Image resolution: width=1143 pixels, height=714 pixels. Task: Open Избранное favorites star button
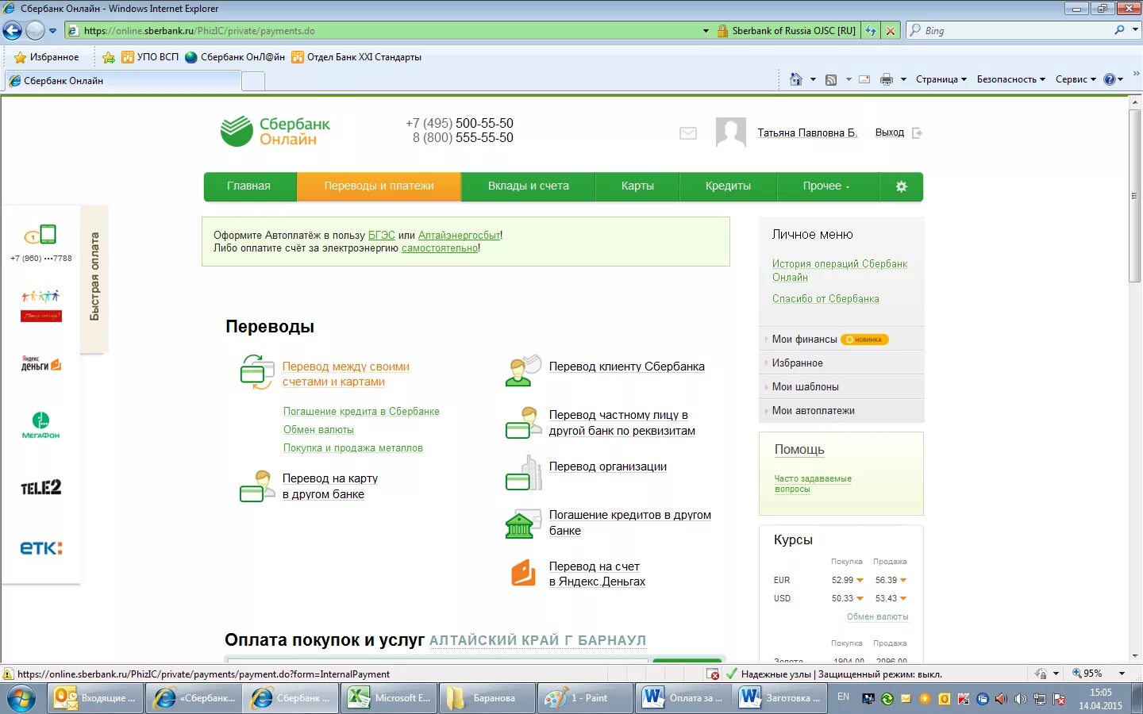[47, 57]
